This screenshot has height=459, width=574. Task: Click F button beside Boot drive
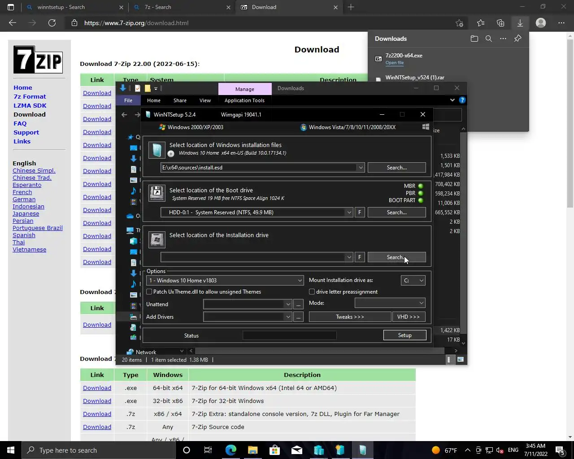pos(359,212)
